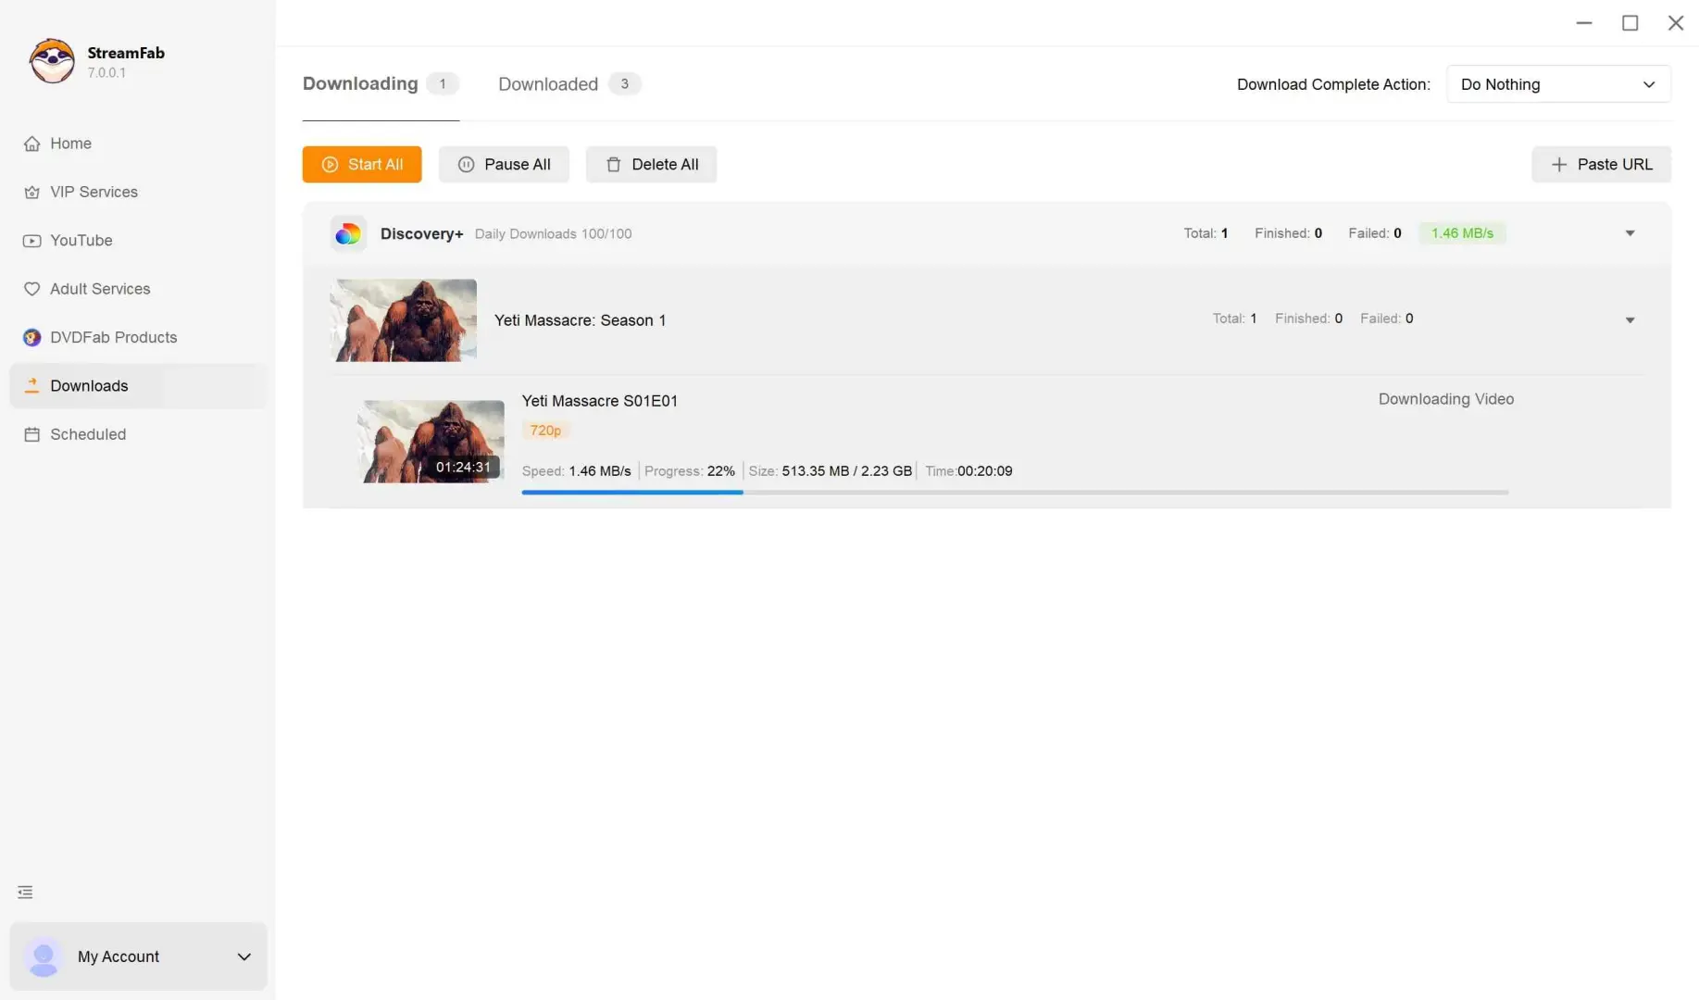
Task: Click the Yeti Massacre: Season 1 title
Action: (x=581, y=320)
